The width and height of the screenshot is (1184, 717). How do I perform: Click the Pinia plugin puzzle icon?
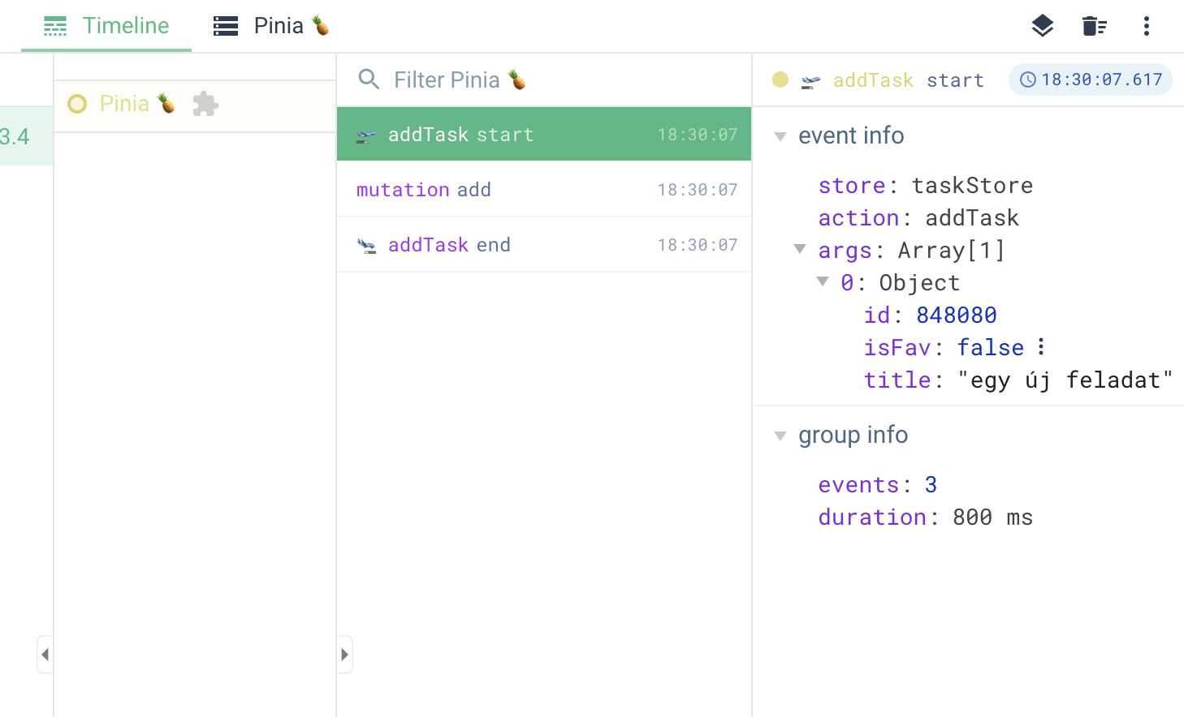205,104
